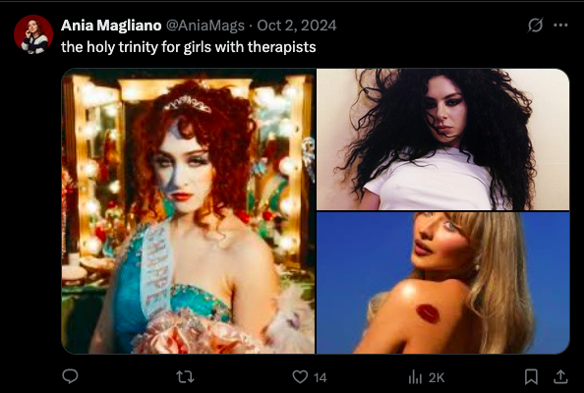Open the dark curly hair white tee photo

point(442,140)
